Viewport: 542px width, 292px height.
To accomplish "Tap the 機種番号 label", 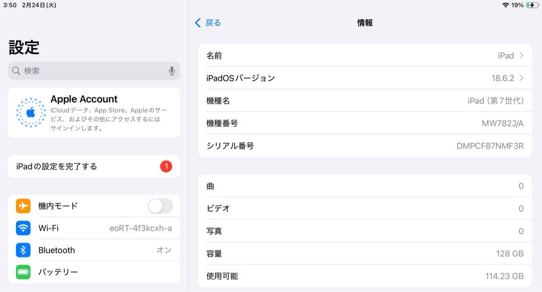I will 222,123.
